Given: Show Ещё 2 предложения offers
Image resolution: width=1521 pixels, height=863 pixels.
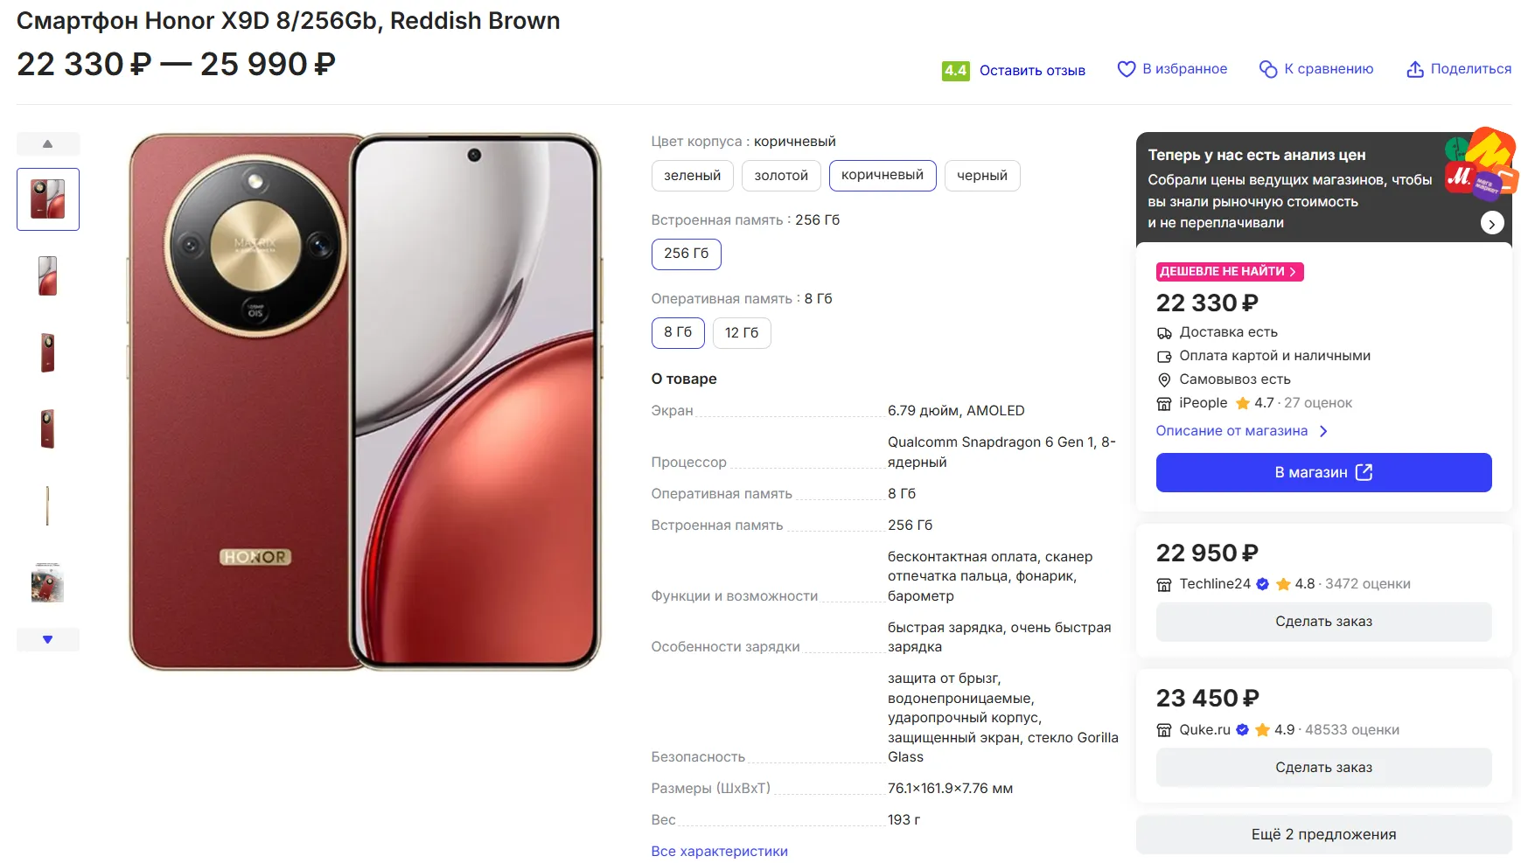Looking at the screenshot, I should [x=1322, y=834].
